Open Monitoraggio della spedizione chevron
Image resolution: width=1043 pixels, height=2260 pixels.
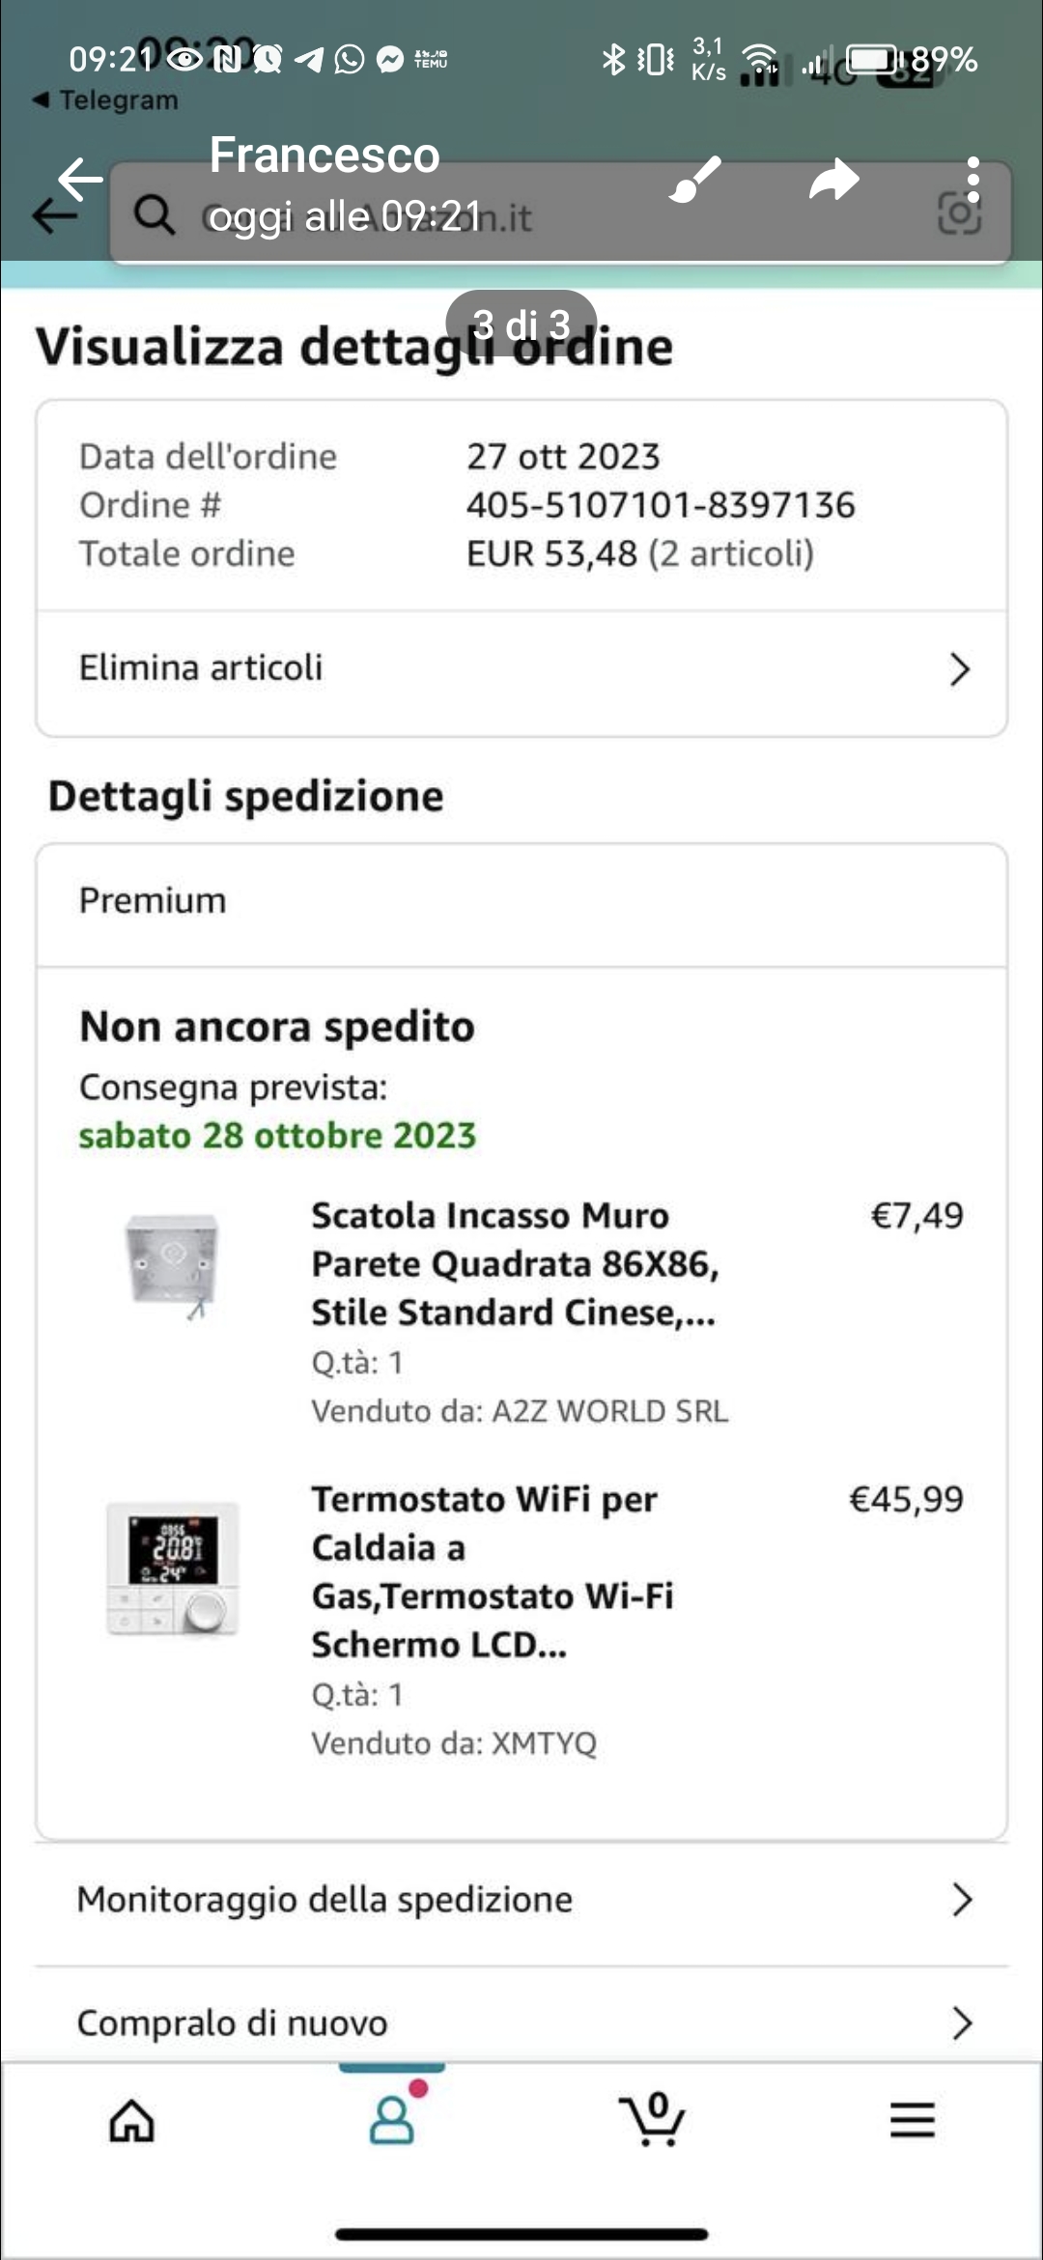pyautogui.click(x=961, y=1900)
